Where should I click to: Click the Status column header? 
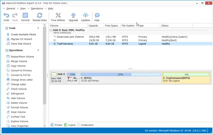click(x=176, y=26)
